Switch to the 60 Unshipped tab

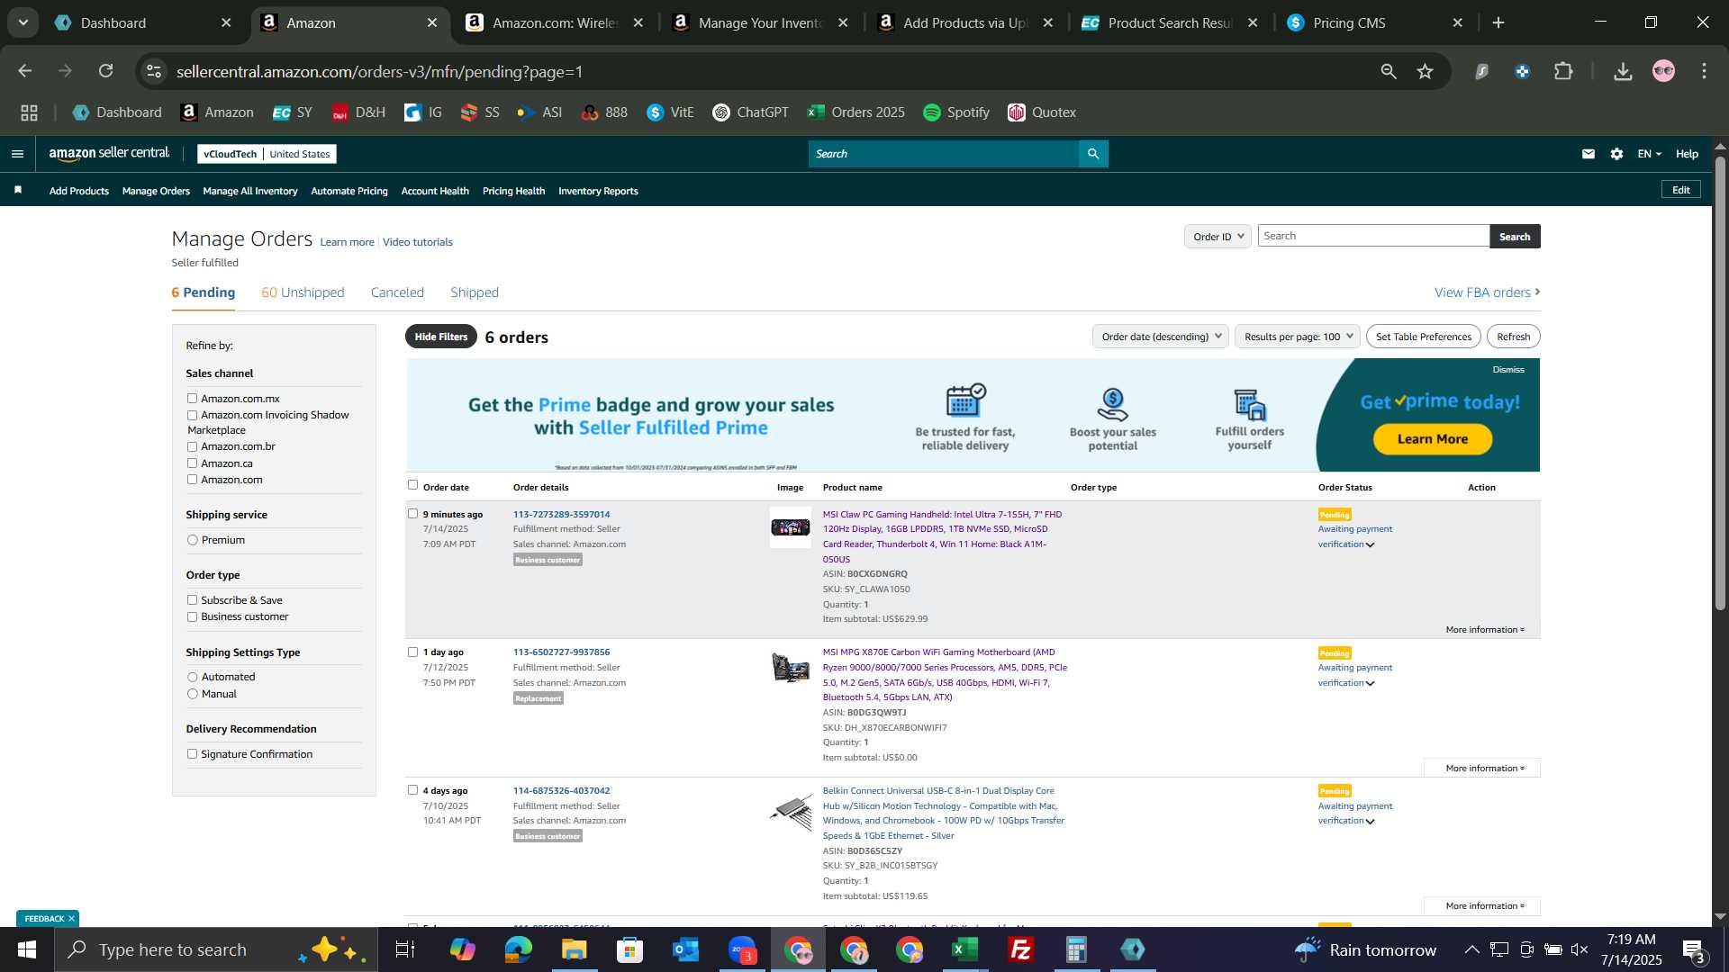point(303,292)
